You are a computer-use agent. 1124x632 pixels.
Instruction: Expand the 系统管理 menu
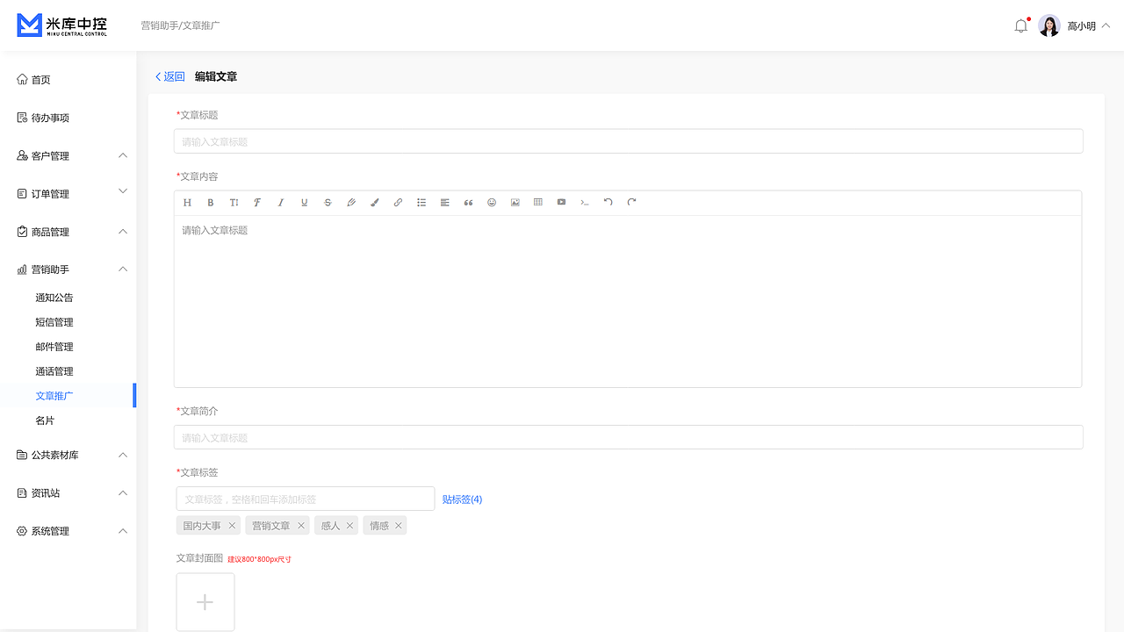123,531
